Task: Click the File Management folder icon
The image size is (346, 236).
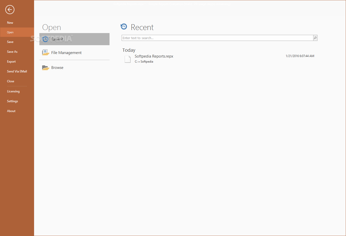Action: 46,53
